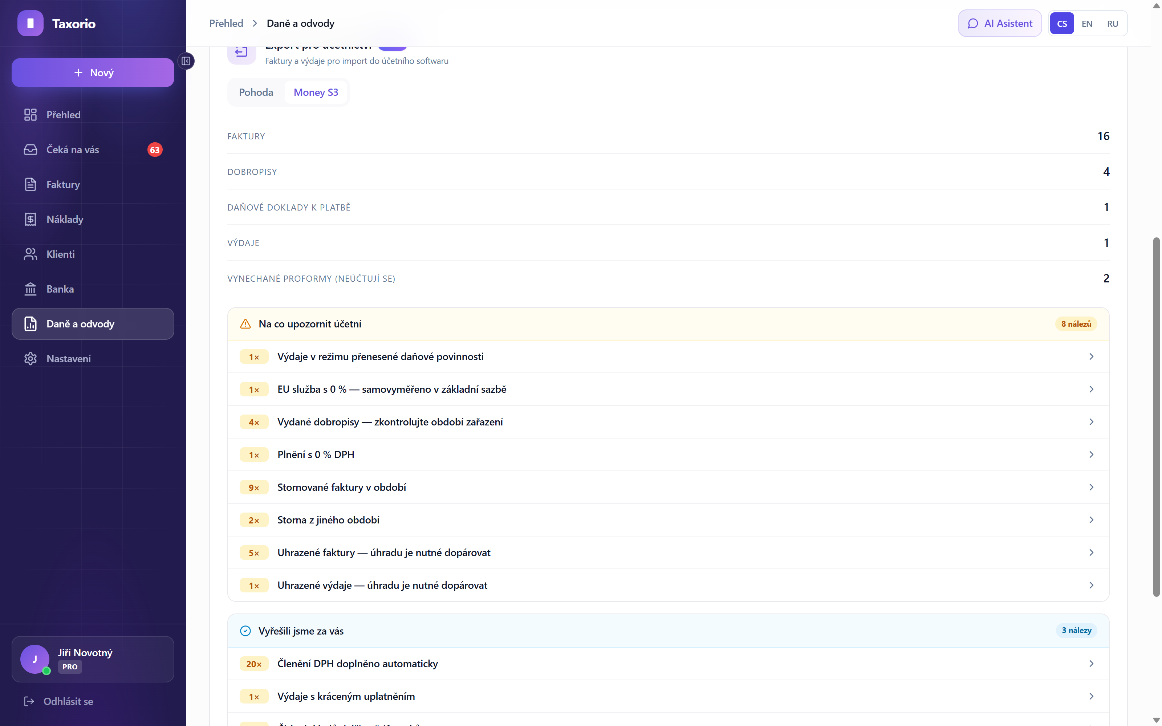
Task: Open Faktury in the sidebar
Action: pos(93,184)
